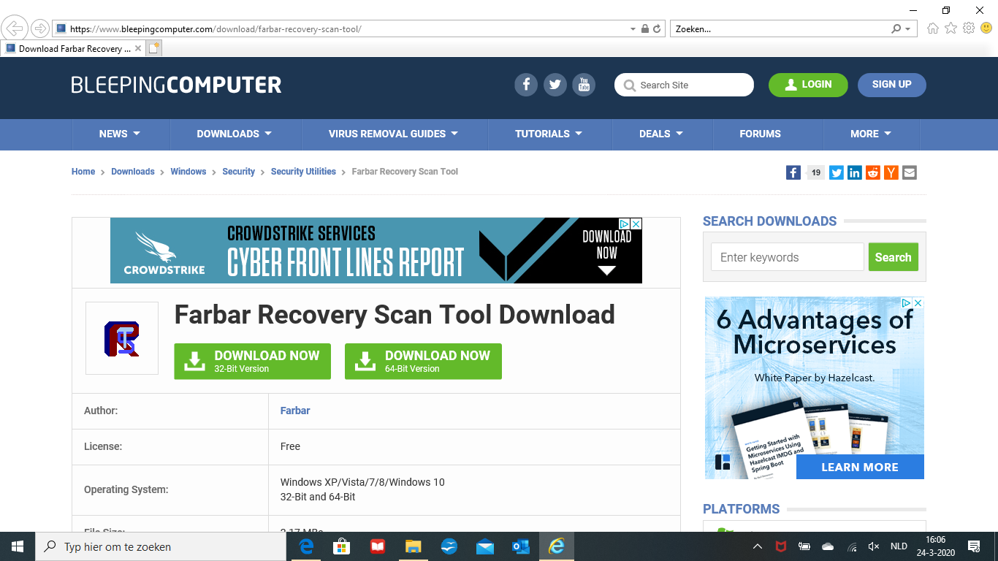The height and width of the screenshot is (561, 998).
Task: Share page on Facebook
Action: [x=793, y=172]
